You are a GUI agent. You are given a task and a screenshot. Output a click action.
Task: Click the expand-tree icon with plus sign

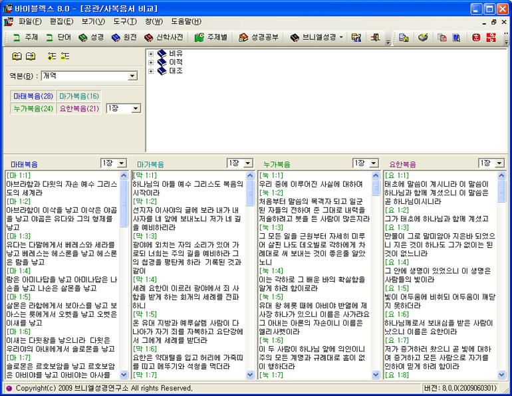[52, 56]
